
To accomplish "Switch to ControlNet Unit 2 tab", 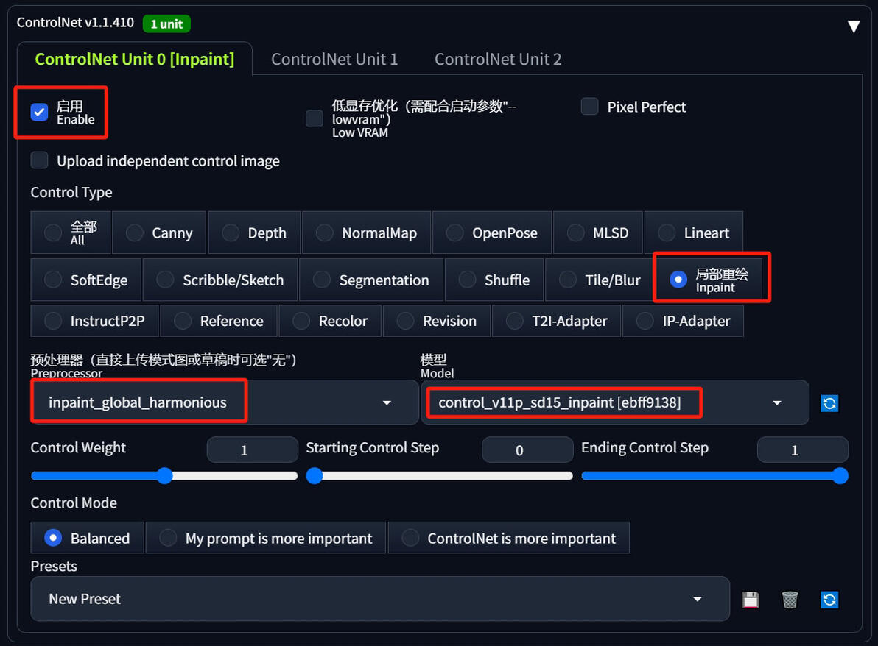I will [x=498, y=59].
